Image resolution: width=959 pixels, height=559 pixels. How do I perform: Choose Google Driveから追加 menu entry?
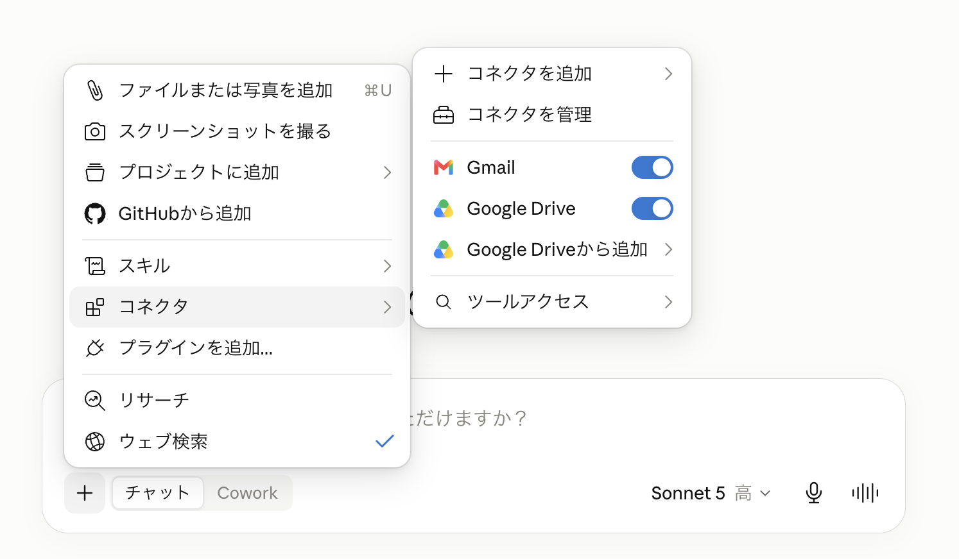(x=552, y=249)
